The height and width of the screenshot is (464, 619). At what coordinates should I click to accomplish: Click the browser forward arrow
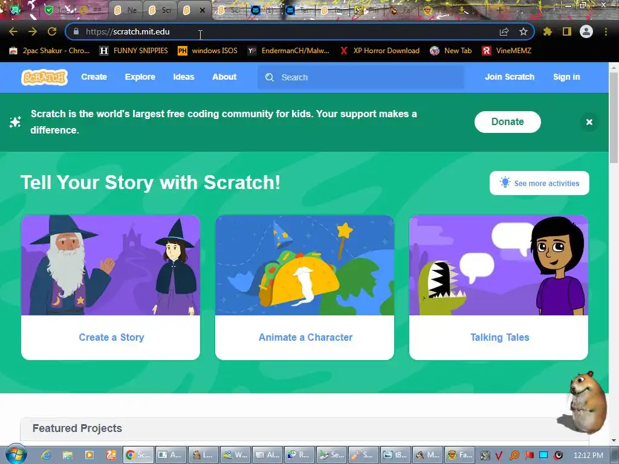pos(33,31)
